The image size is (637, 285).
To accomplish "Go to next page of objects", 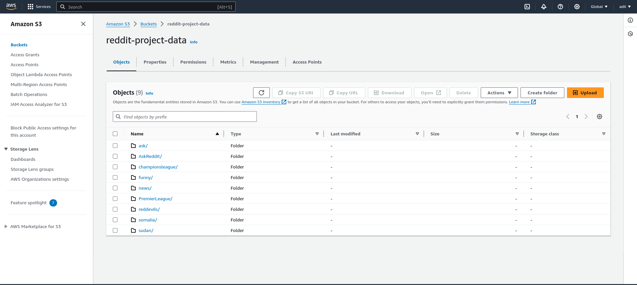I will point(586,117).
